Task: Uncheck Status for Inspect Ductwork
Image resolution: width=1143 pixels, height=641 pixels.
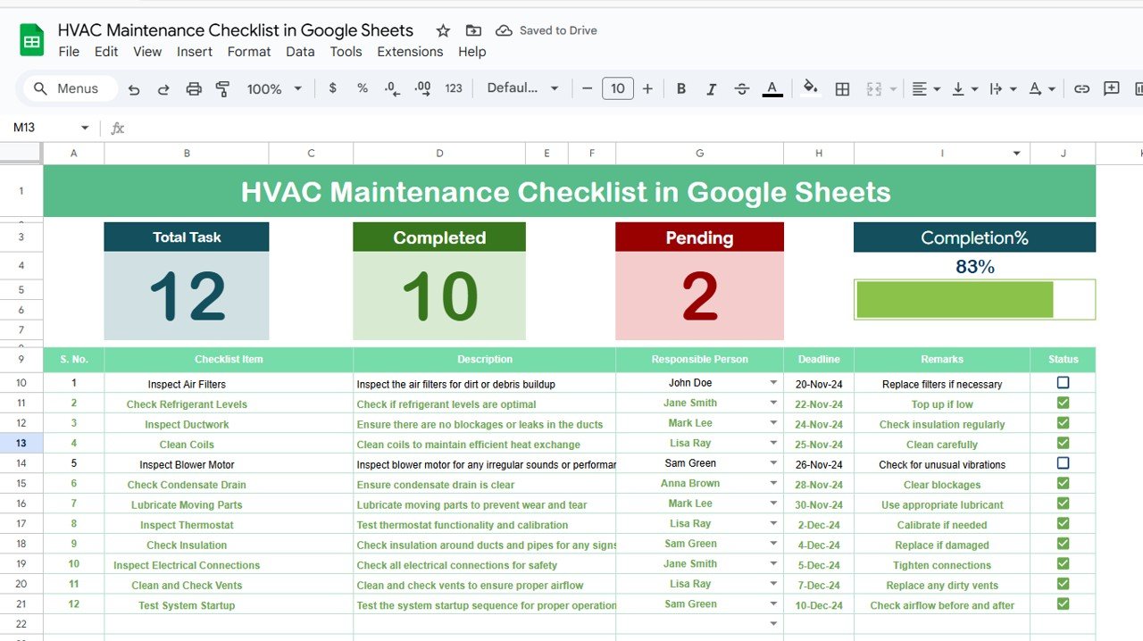Action: click(x=1063, y=423)
